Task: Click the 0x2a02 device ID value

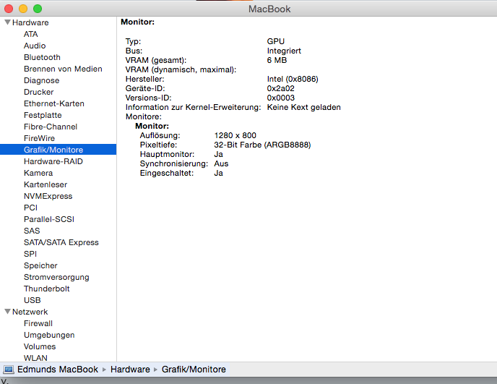Action: point(280,88)
